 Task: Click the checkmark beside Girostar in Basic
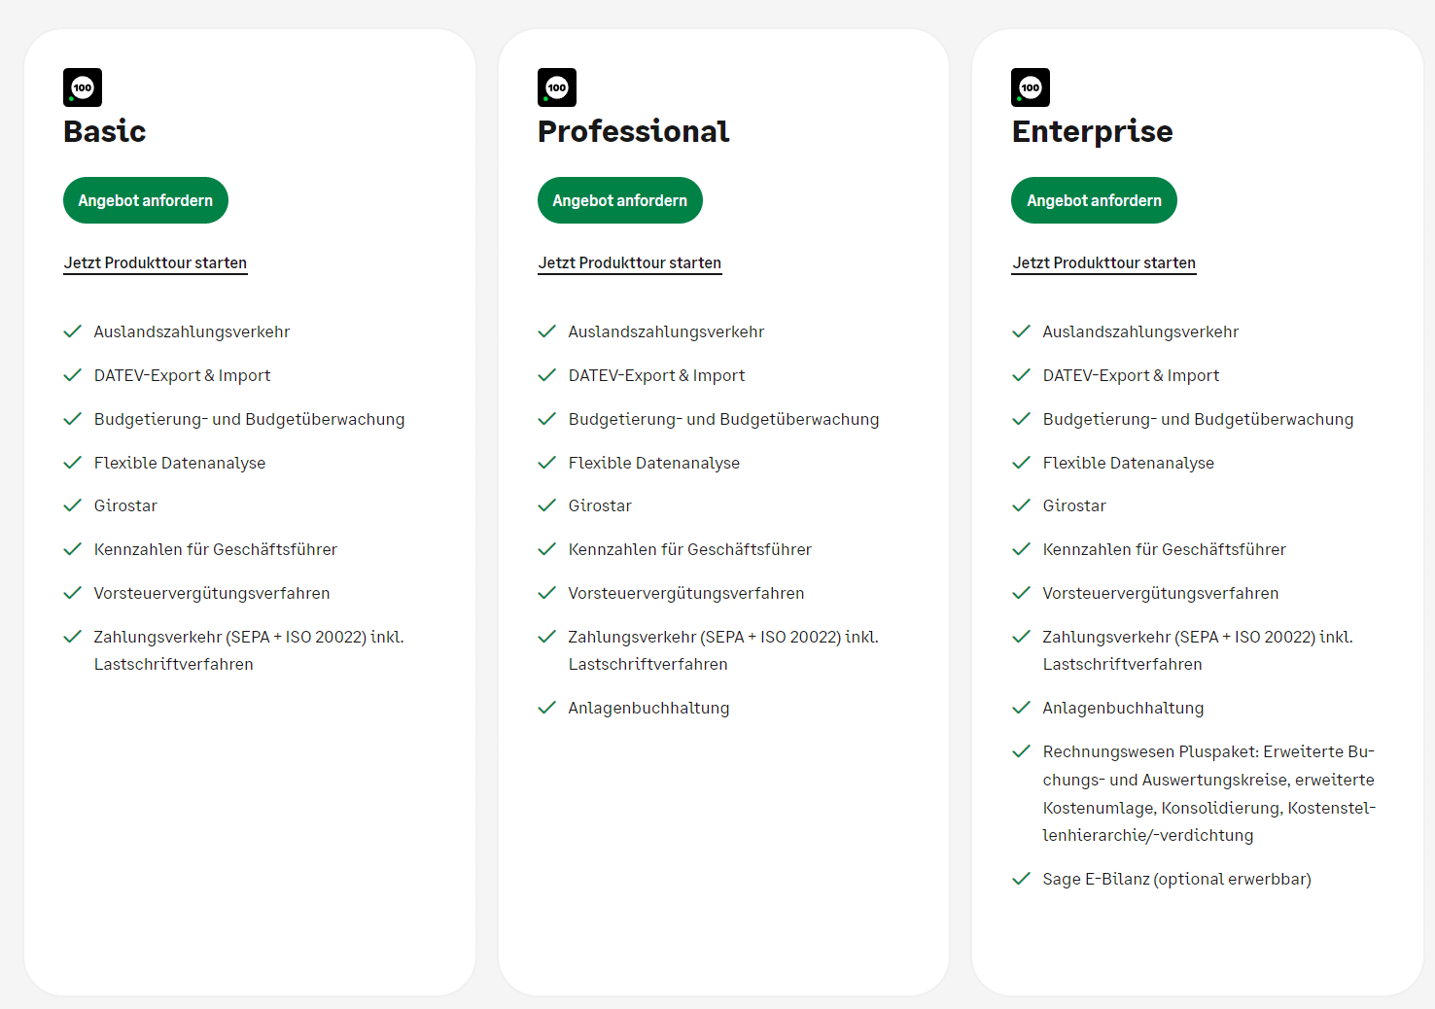[72, 505]
